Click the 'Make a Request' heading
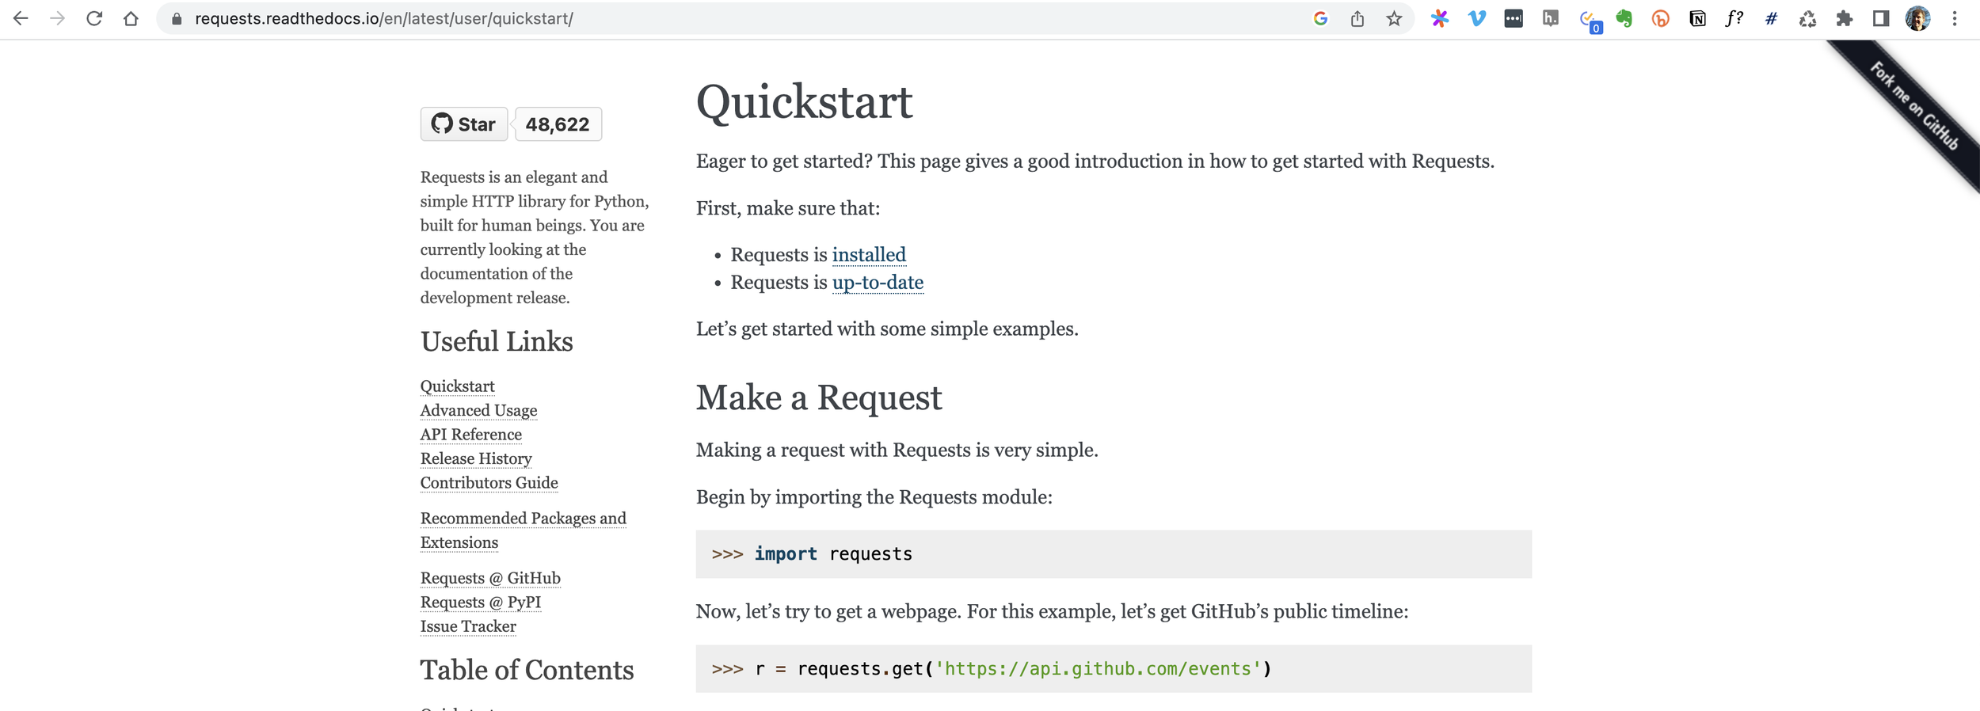This screenshot has width=1980, height=711. [819, 397]
